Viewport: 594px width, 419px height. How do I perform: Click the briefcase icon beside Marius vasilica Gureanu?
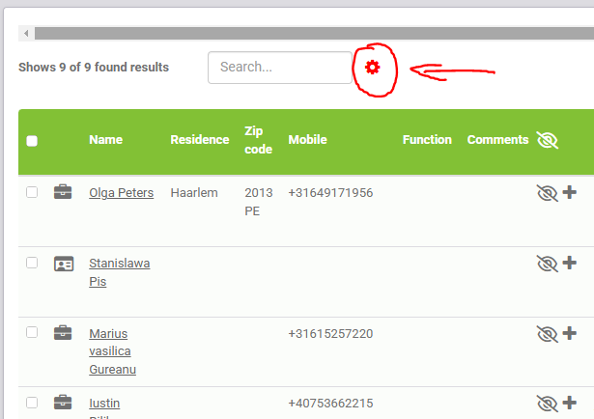63,333
